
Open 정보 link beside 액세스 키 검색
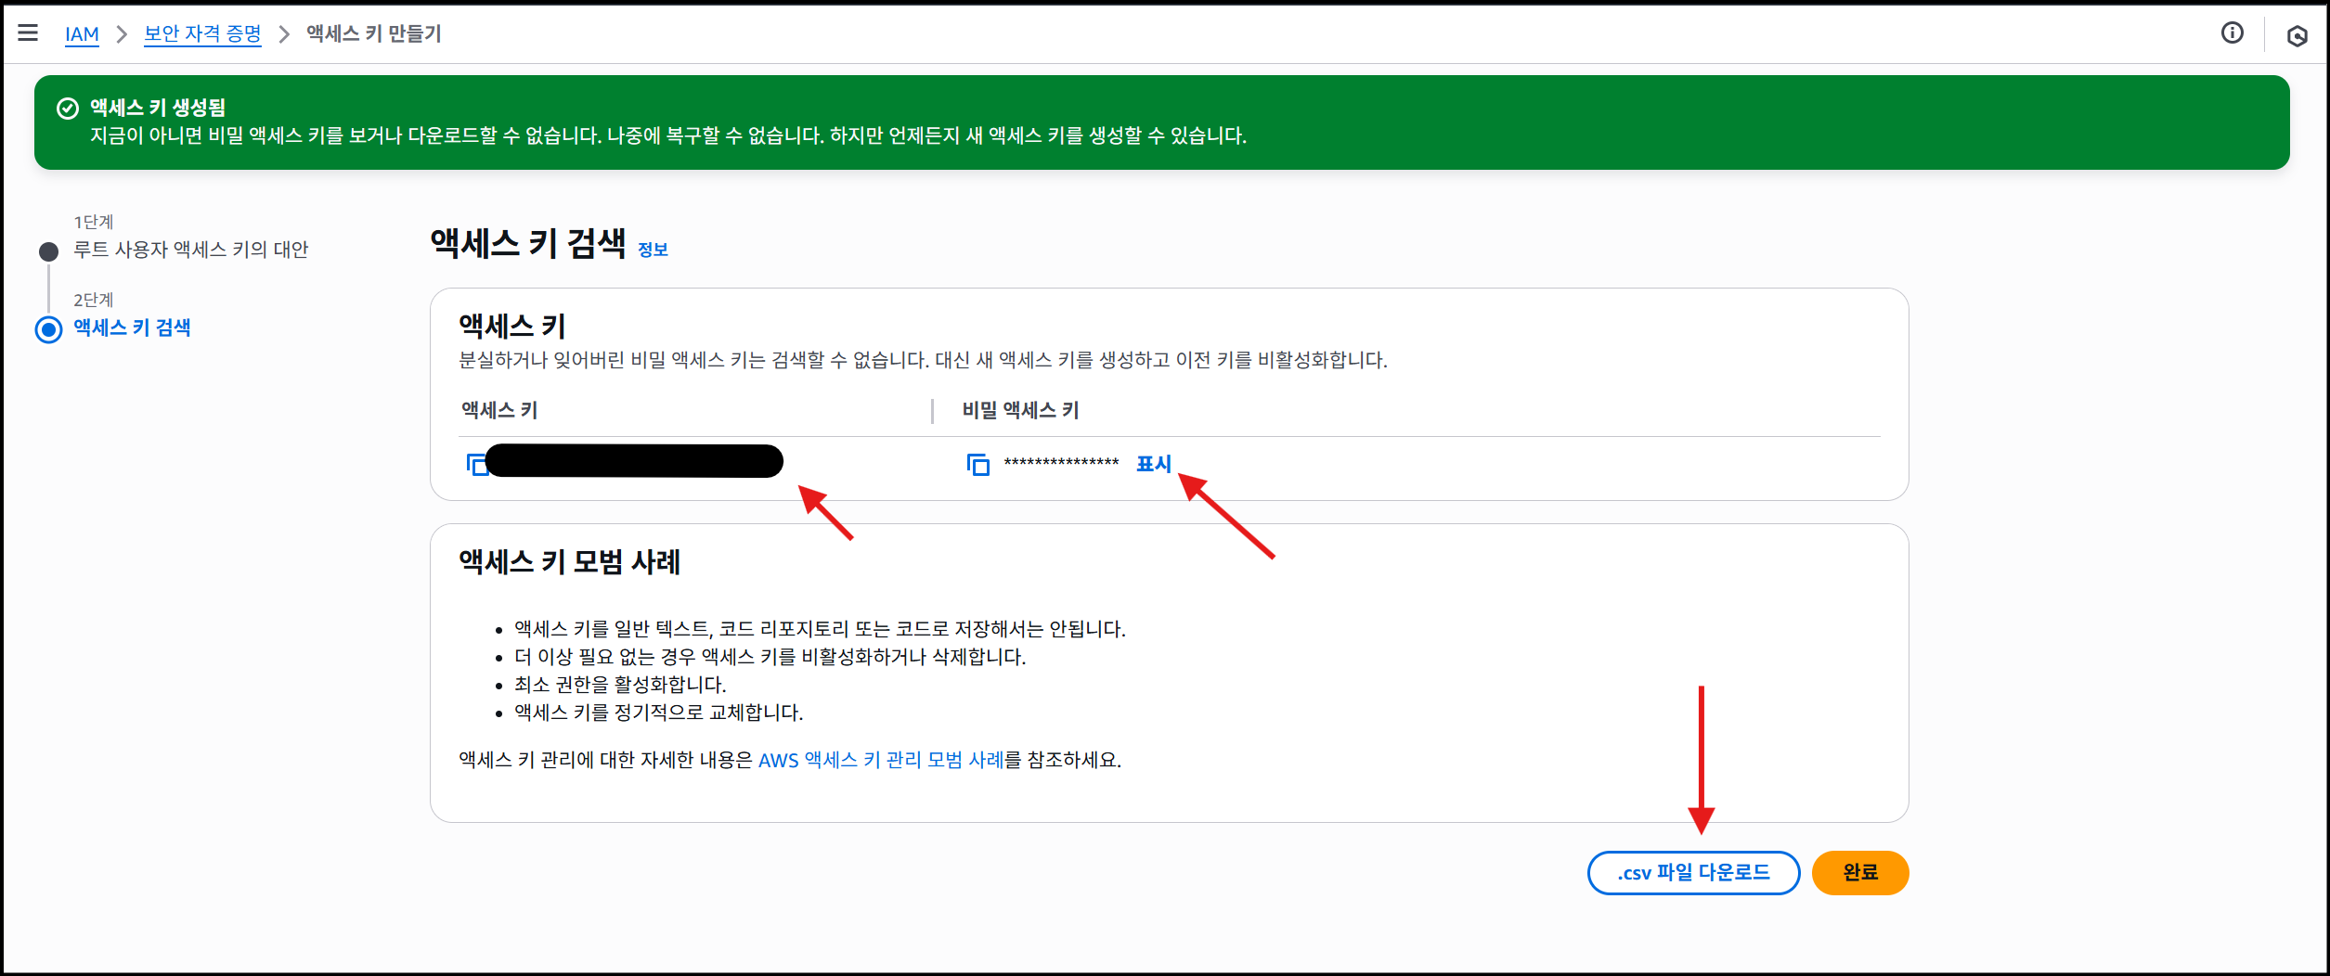pos(653,250)
